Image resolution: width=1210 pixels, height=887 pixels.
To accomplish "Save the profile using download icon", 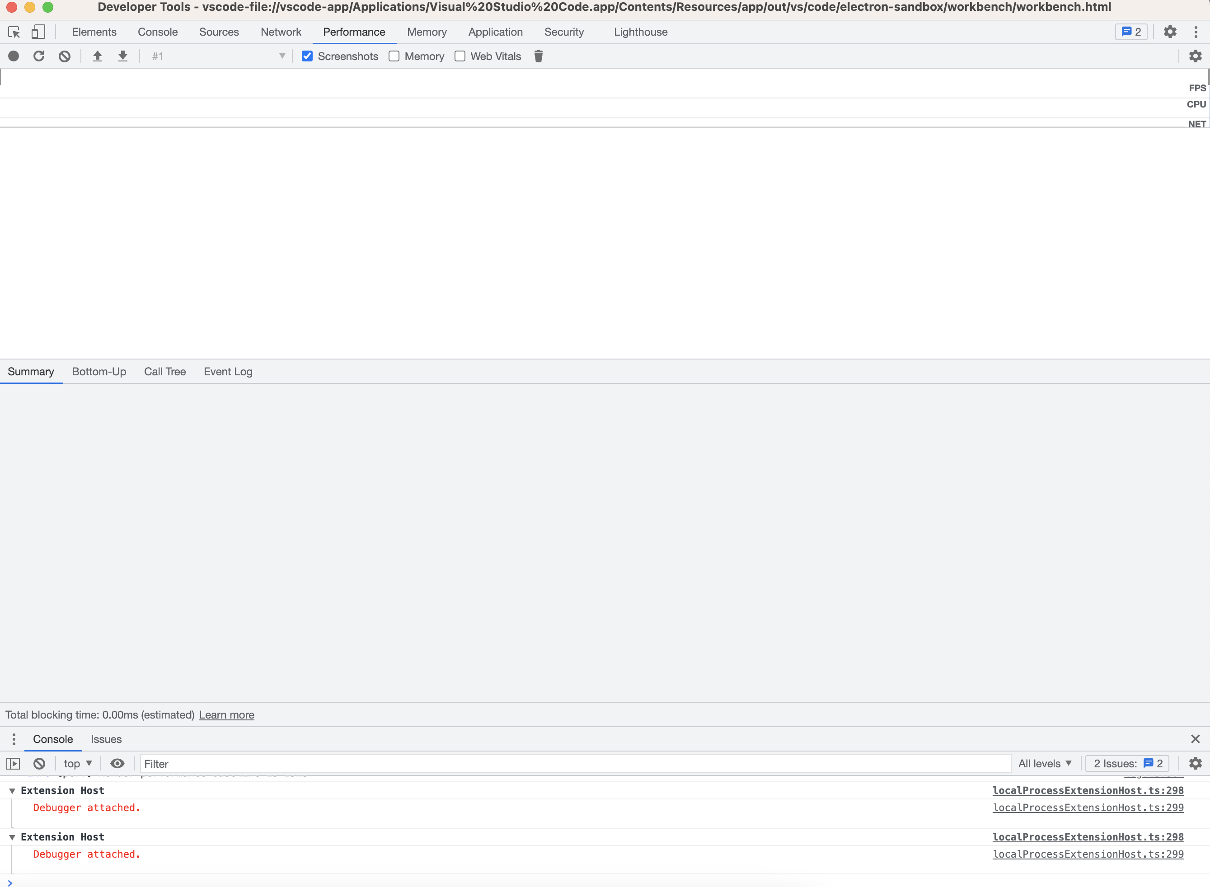I will (123, 56).
